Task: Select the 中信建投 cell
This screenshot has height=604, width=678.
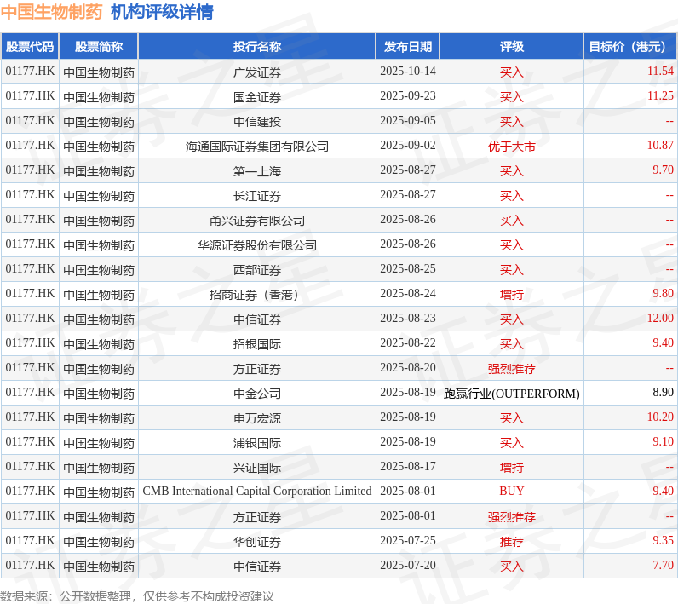Action: (257, 121)
